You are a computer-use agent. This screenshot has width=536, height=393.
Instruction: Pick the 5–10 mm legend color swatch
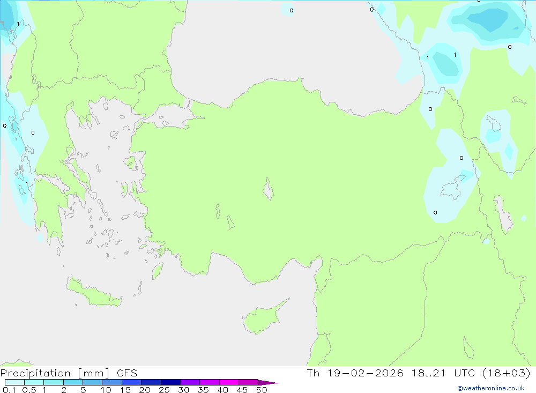(x=93, y=382)
